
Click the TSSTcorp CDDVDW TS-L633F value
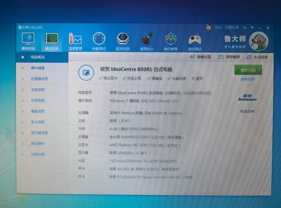coord(143,161)
